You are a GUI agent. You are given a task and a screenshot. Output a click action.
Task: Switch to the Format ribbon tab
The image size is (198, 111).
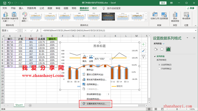click(x=94, y=8)
